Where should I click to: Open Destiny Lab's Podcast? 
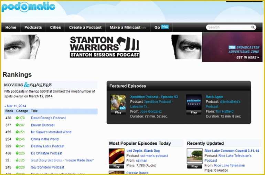pos(47,146)
